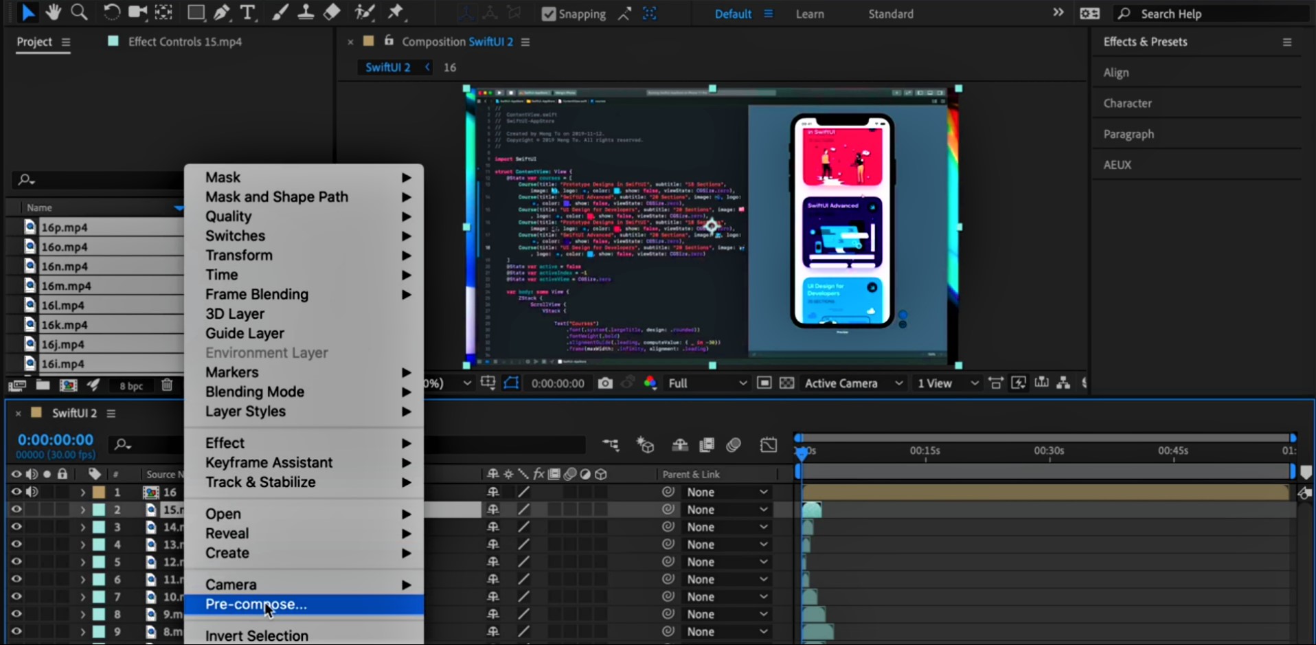Select the Pen tool
This screenshot has height=645, width=1316.
pos(222,12)
